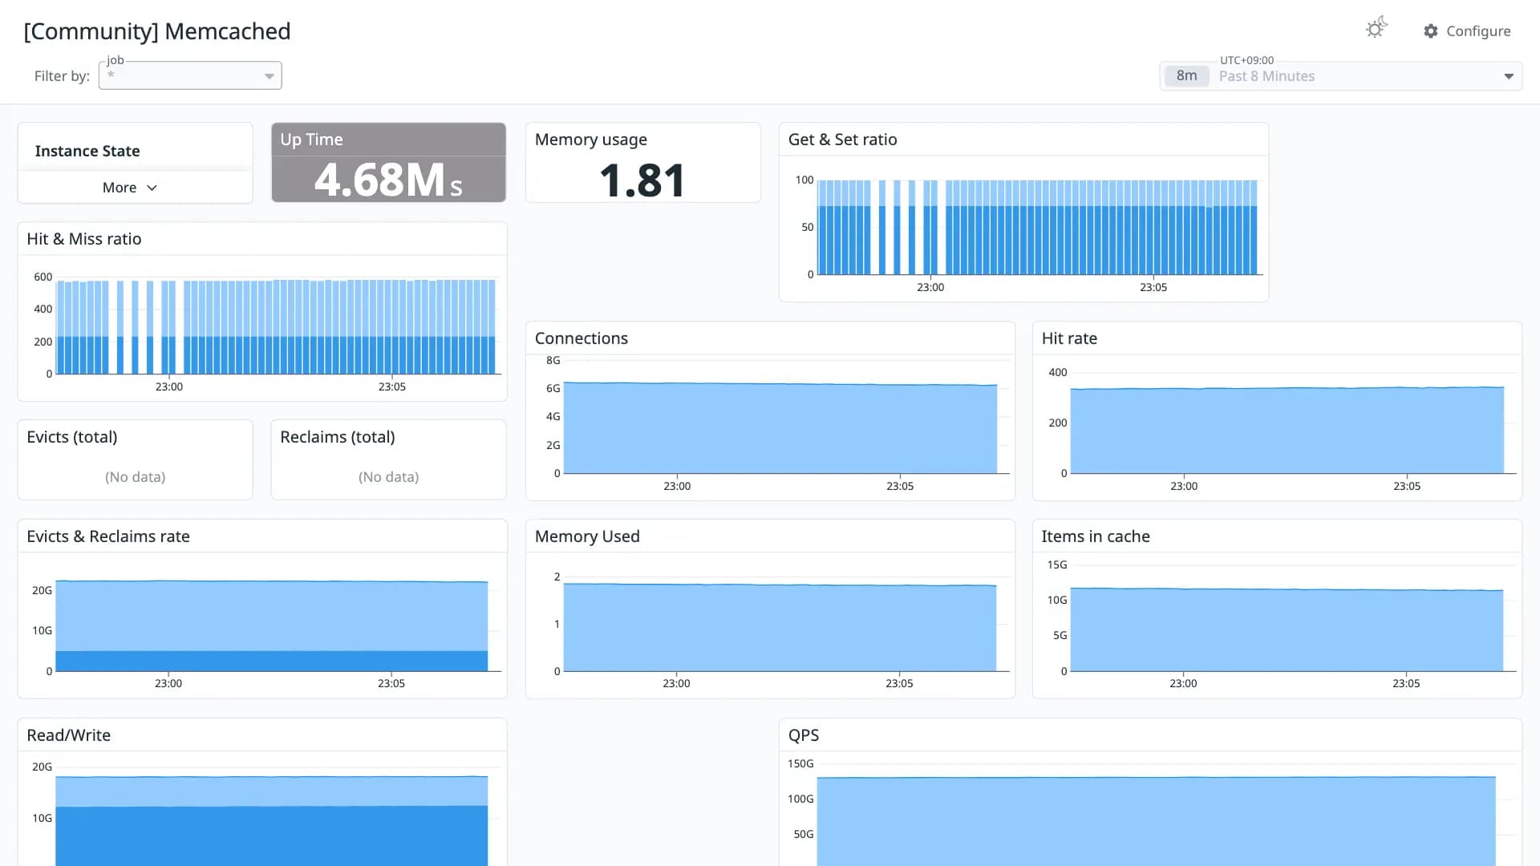This screenshot has height=866, width=1540.
Task: Open the job filter dropdown
Action: click(x=190, y=75)
